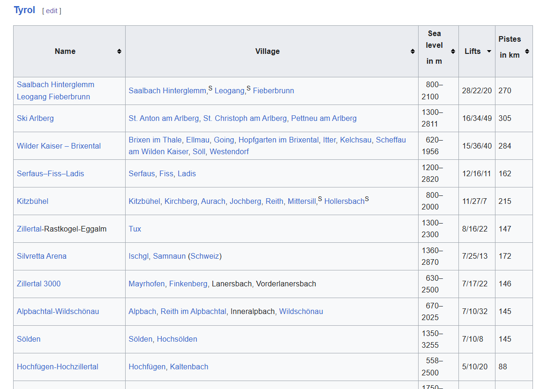This screenshot has height=389, width=540.
Task: Open Jochberg village link
Action: tap(245, 202)
